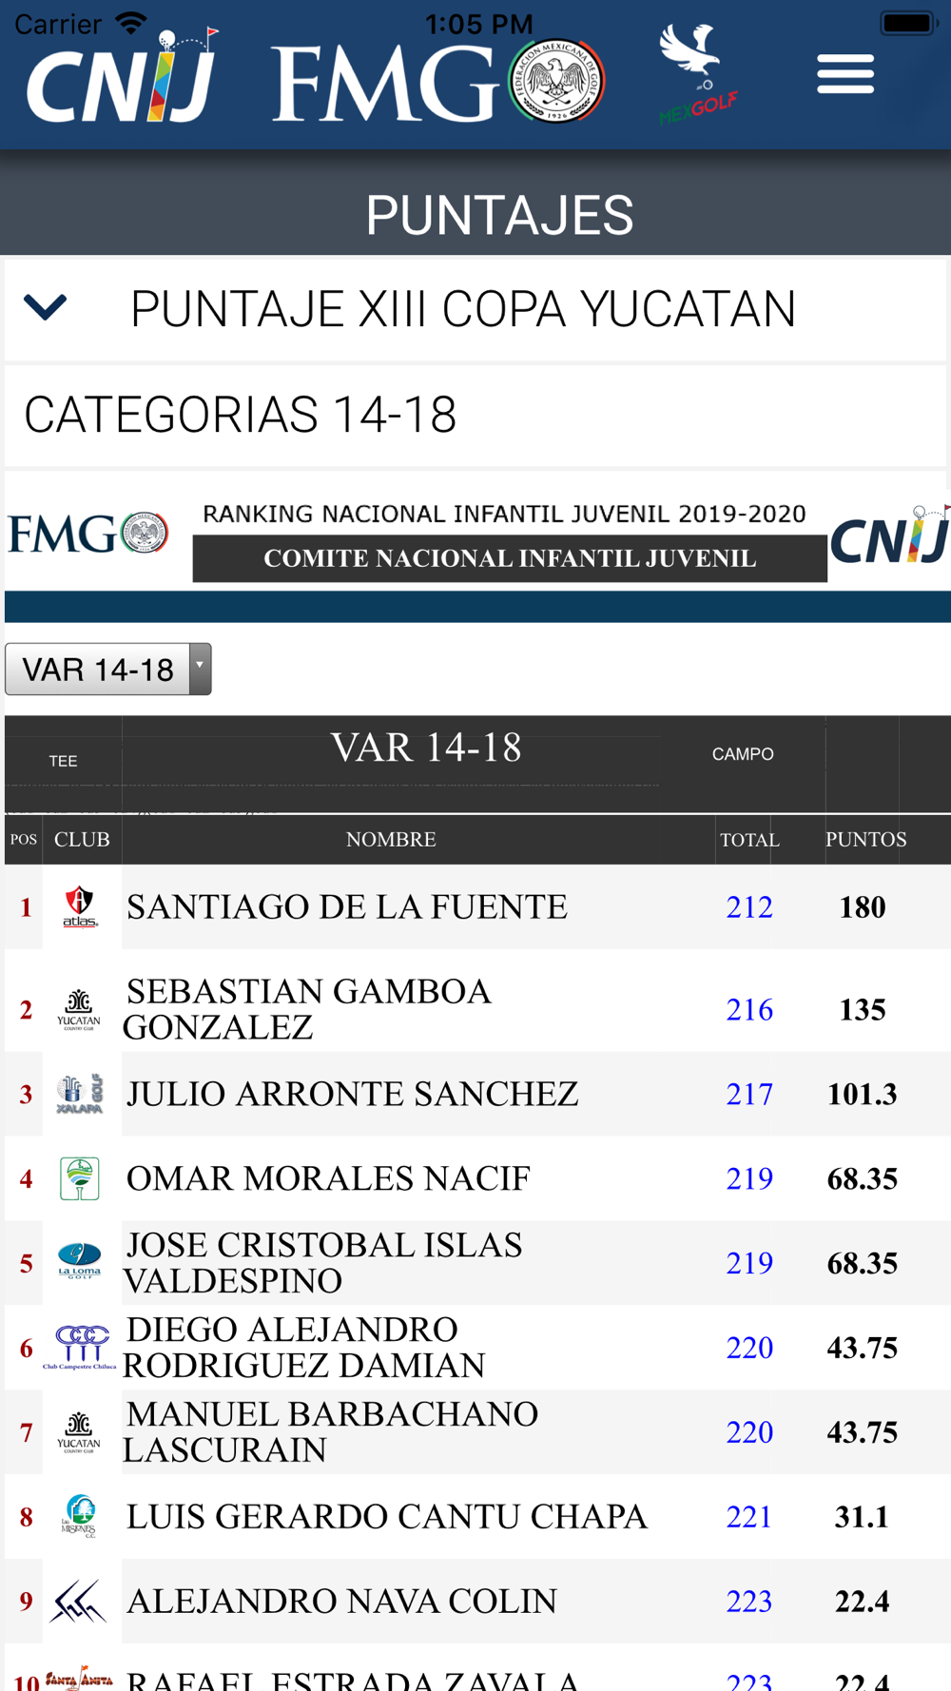Image resolution: width=951 pixels, height=1691 pixels.
Task: Open the VAR 14-18 category dropdown
Action: tap(107, 670)
